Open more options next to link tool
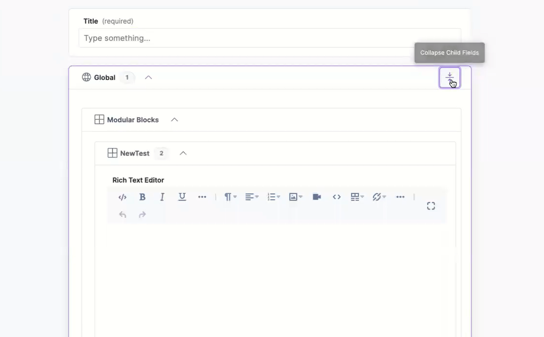The width and height of the screenshot is (544, 337). [x=400, y=197]
